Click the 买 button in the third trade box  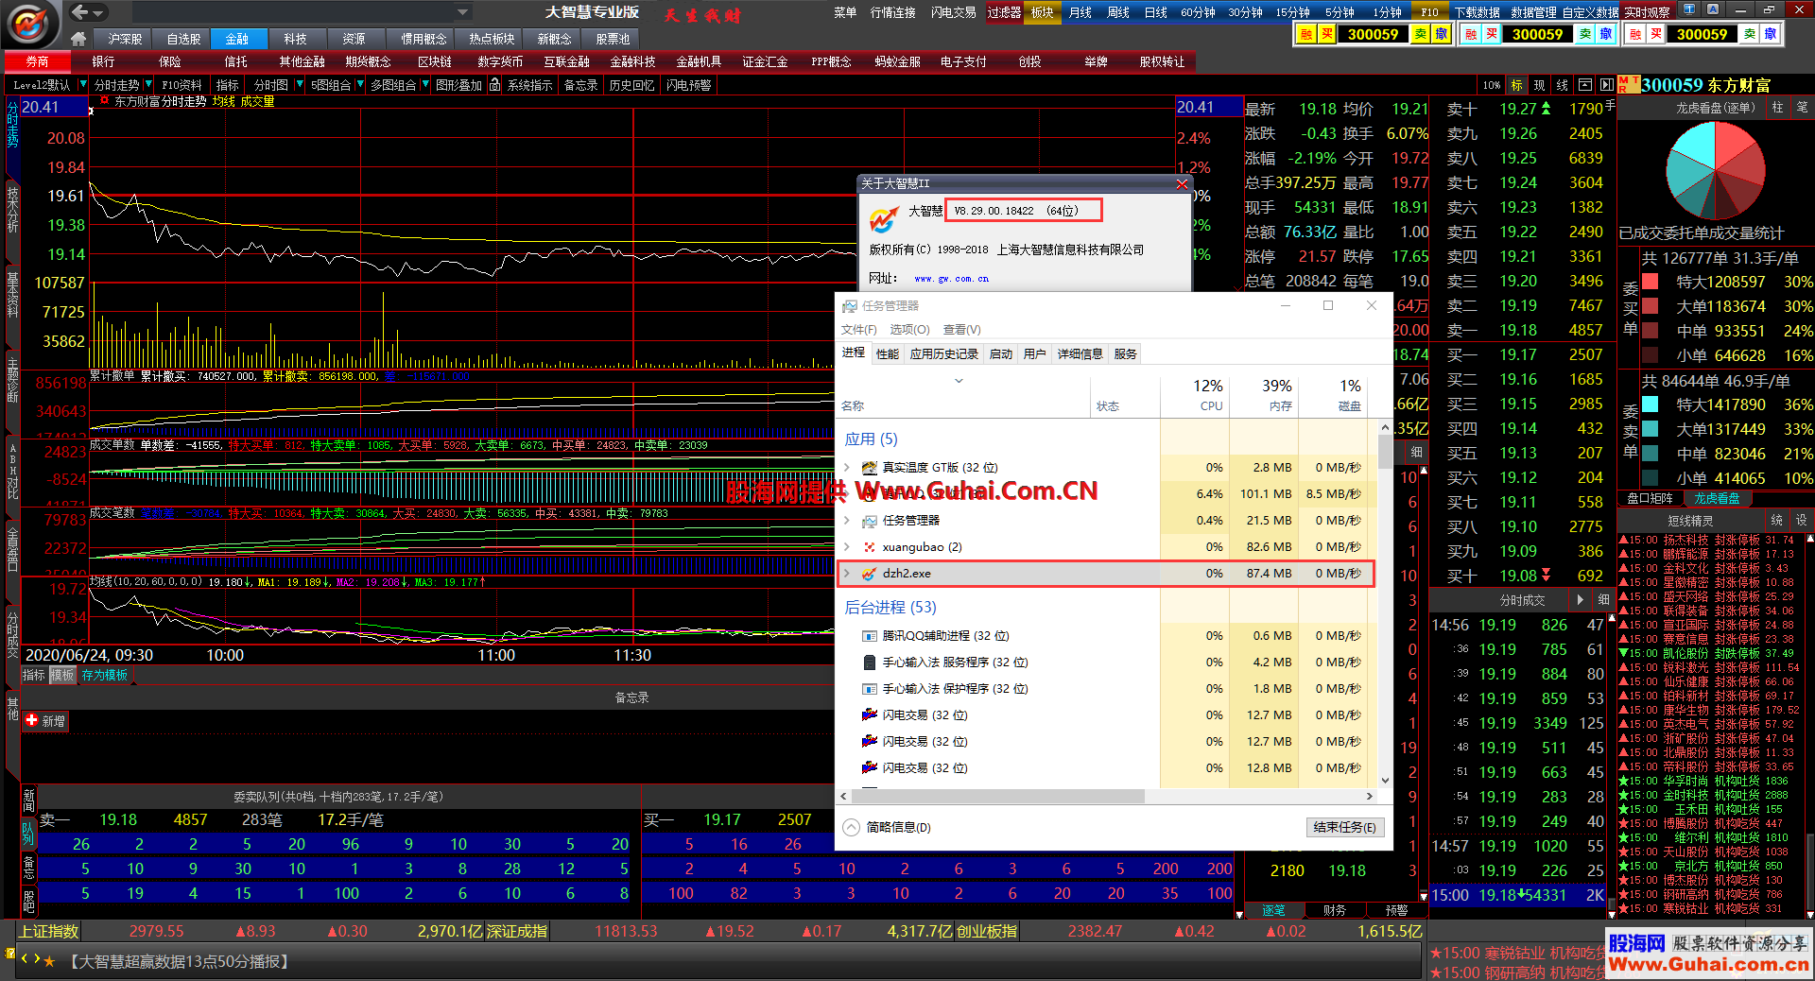[x=1656, y=34]
